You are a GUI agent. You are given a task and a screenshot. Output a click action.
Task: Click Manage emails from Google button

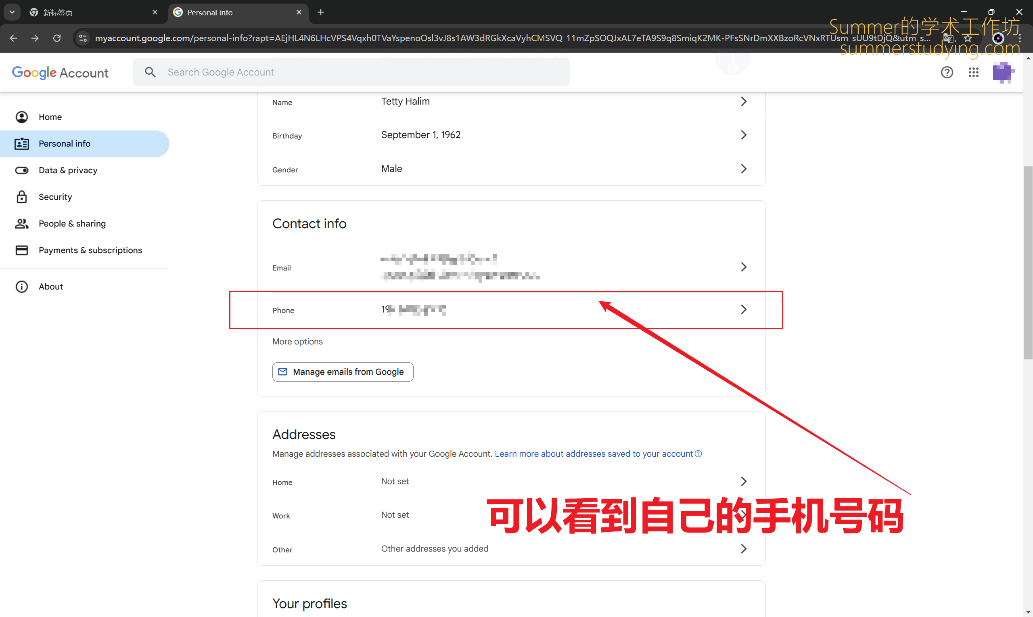[x=343, y=371]
